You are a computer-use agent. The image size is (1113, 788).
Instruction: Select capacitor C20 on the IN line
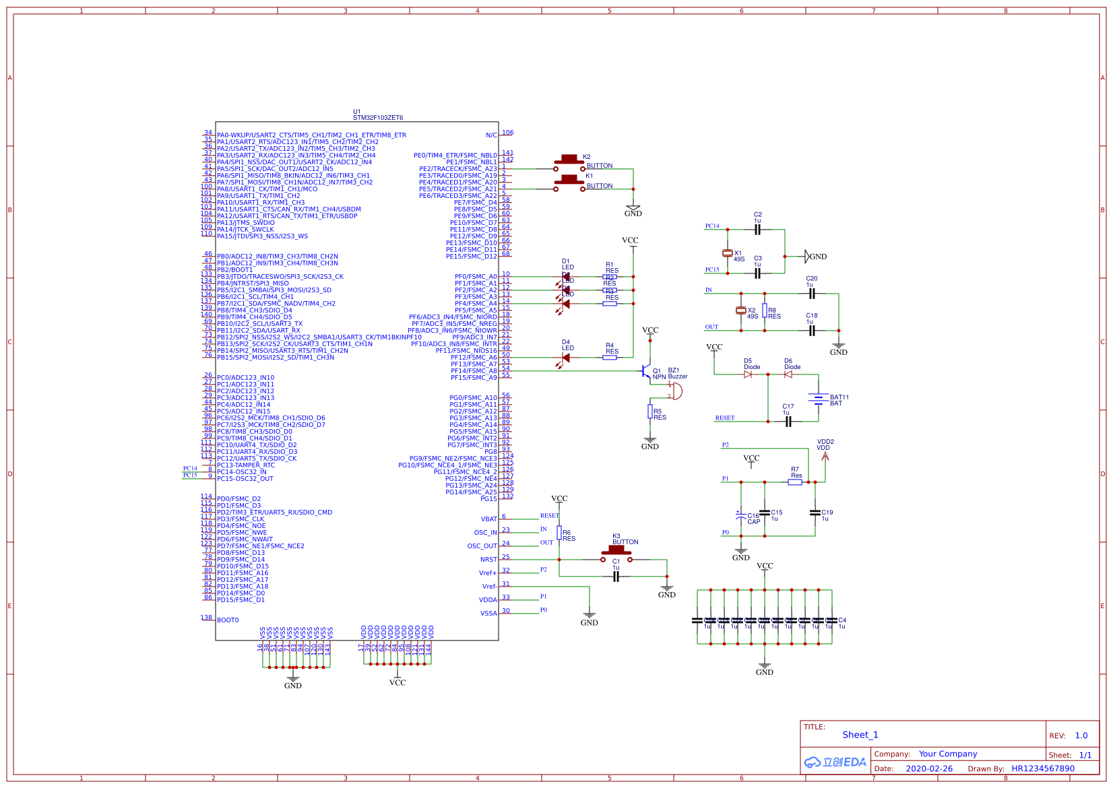(812, 294)
